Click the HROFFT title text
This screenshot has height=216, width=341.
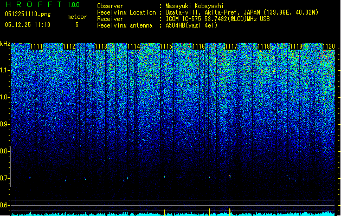tap(34, 4)
